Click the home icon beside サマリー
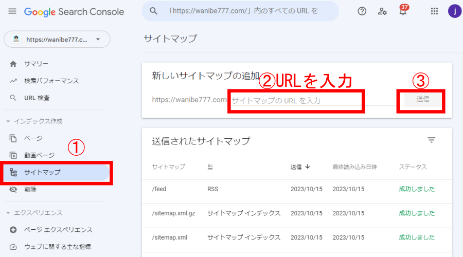463x257 pixels. tap(13, 64)
